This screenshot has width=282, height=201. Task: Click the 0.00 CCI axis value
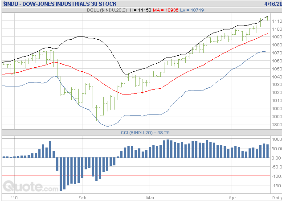(x=277, y=158)
